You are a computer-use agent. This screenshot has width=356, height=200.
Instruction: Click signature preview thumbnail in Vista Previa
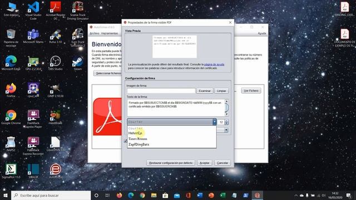click(x=174, y=47)
